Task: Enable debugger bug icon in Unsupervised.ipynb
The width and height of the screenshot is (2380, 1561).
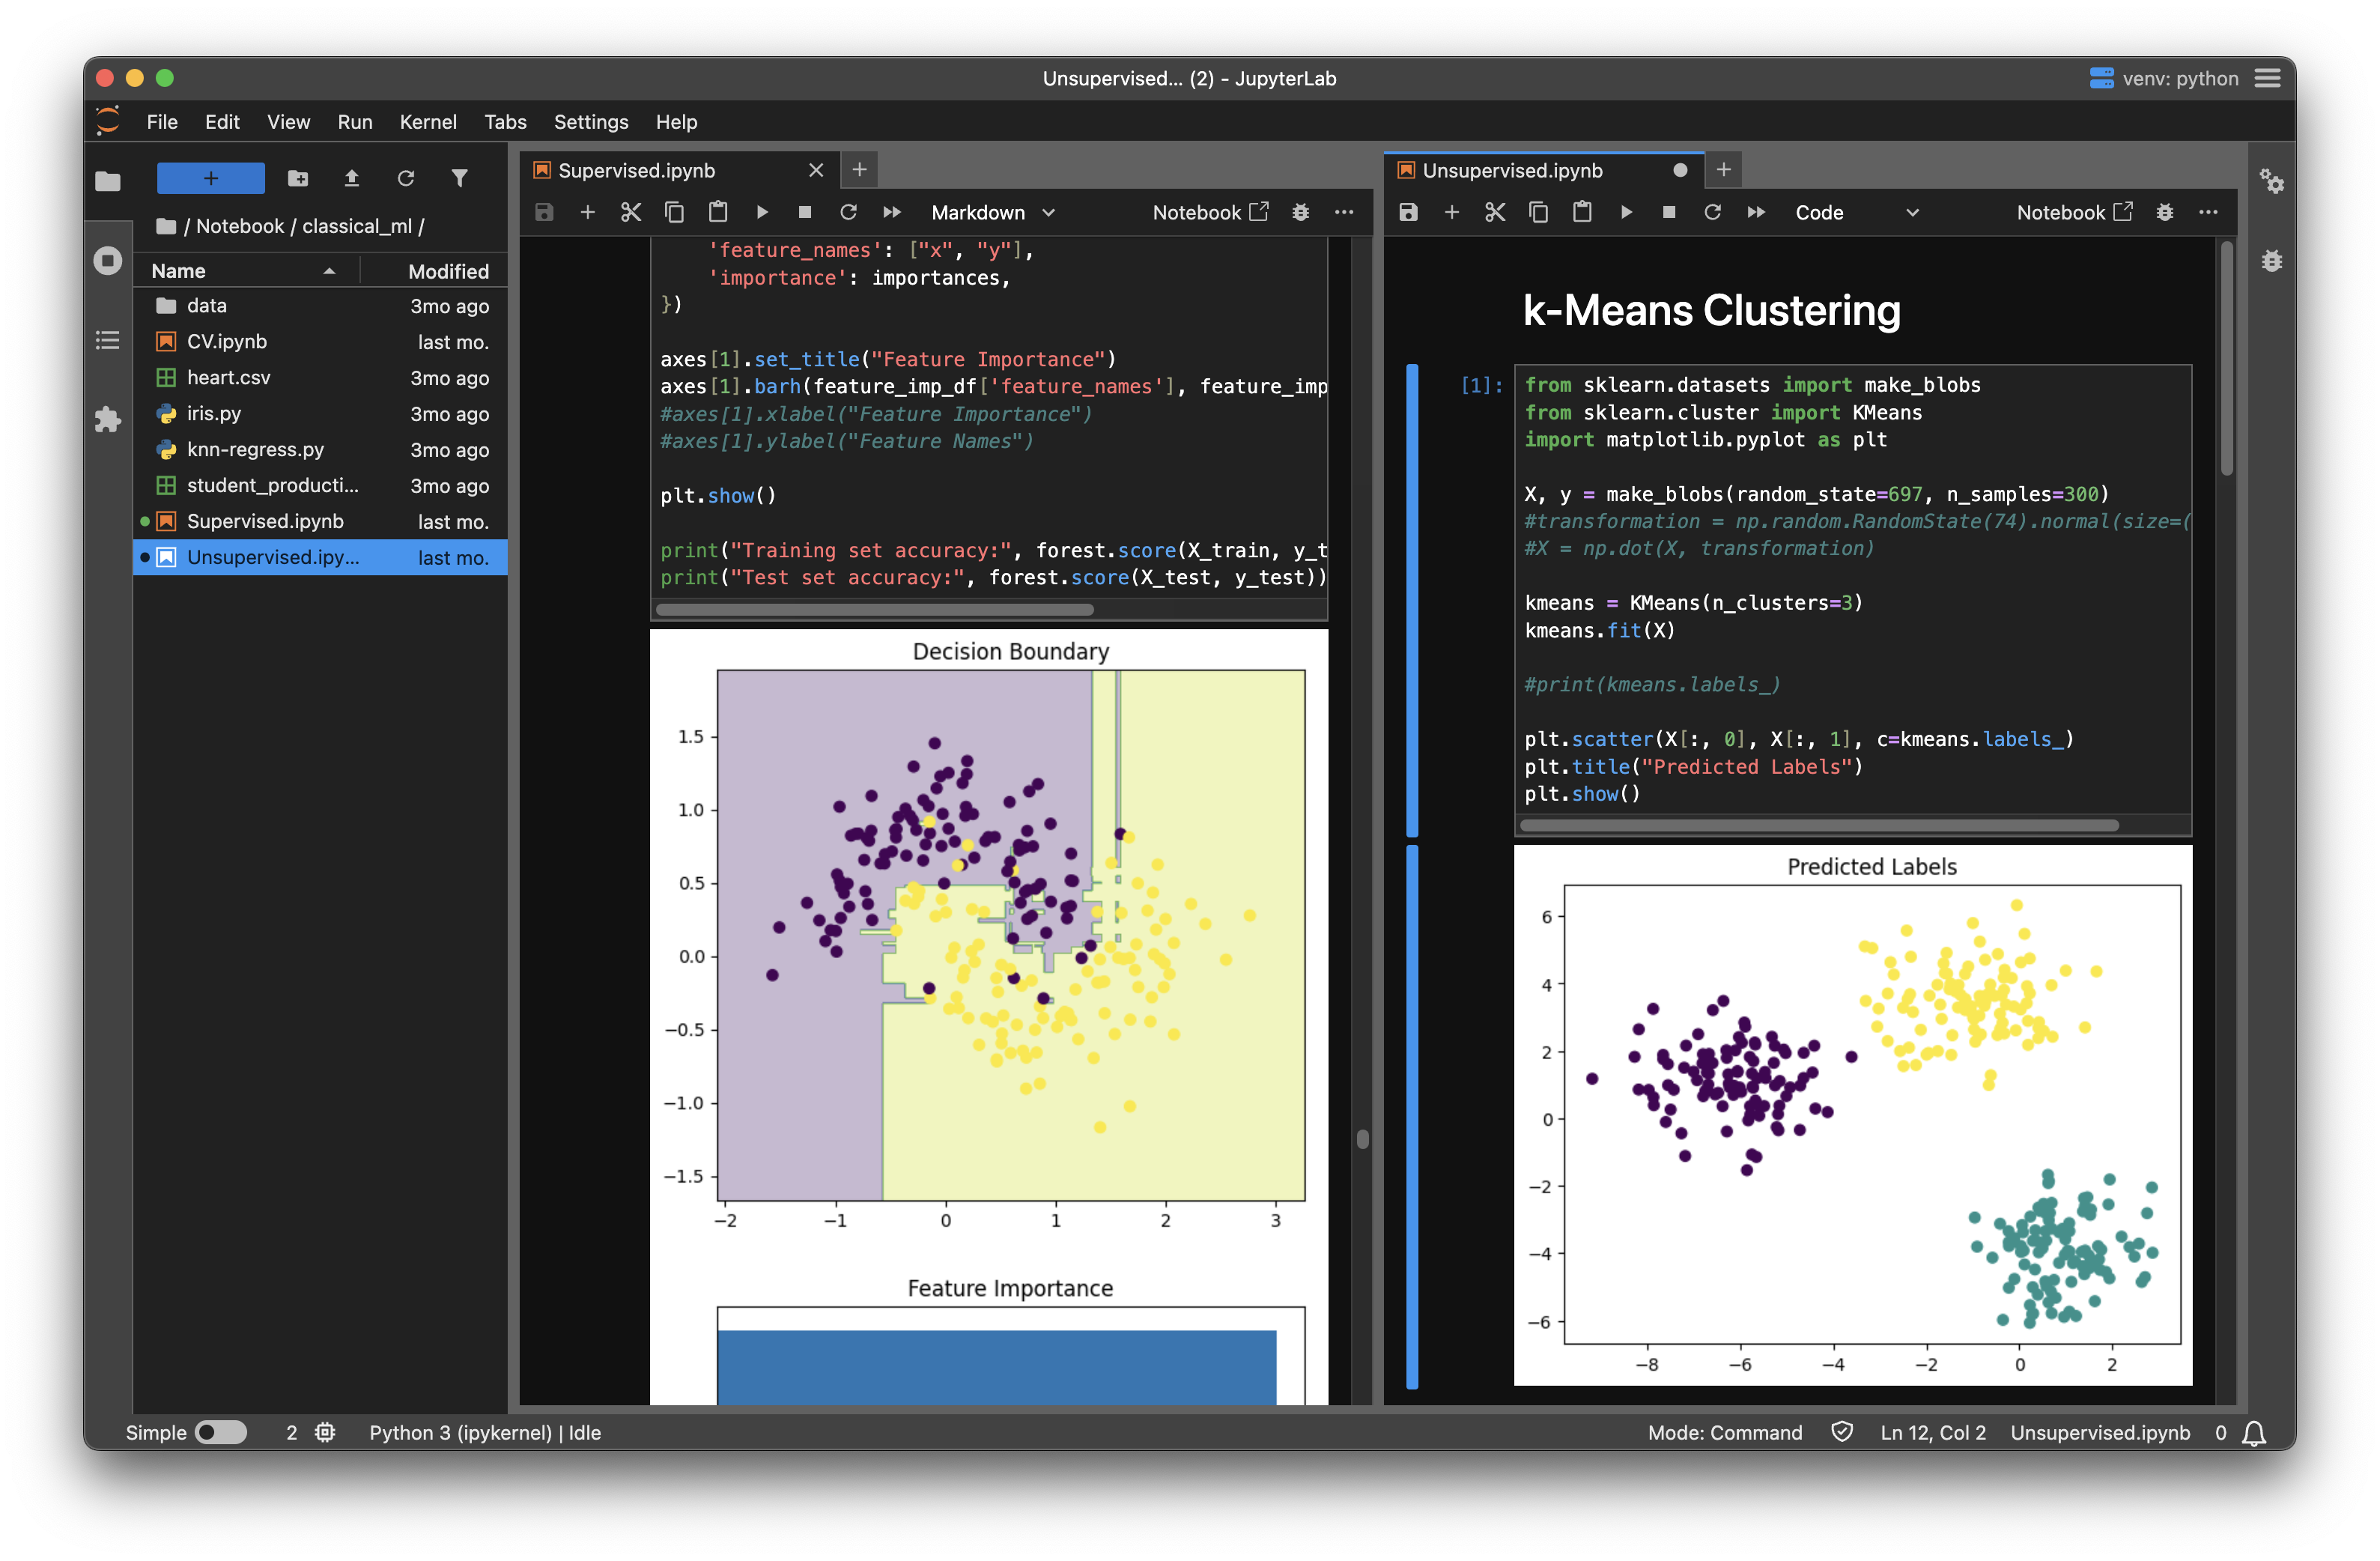Action: [2164, 212]
